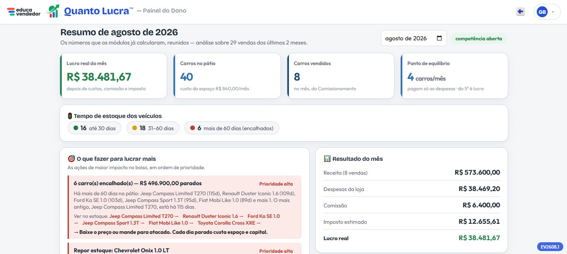The width and height of the screenshot is (567, 254).
Task: Open the Jeep Compass Limited T270 stock link
Action: point(144,216)
